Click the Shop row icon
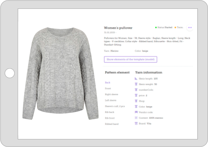The width and height of the screenshot is (208, 147). [136, 101]
